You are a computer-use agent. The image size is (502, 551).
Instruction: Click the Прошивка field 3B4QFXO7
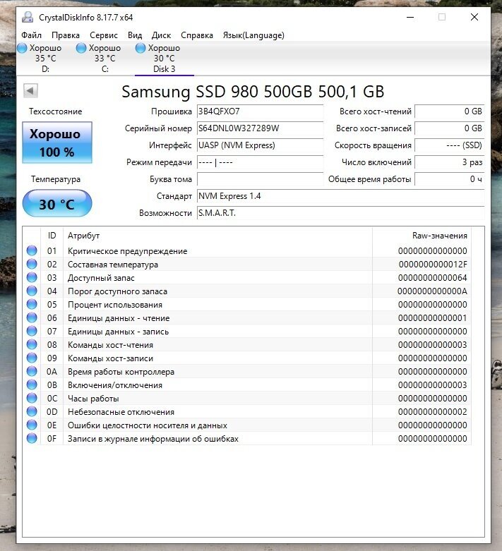click(x=260, y=111)
